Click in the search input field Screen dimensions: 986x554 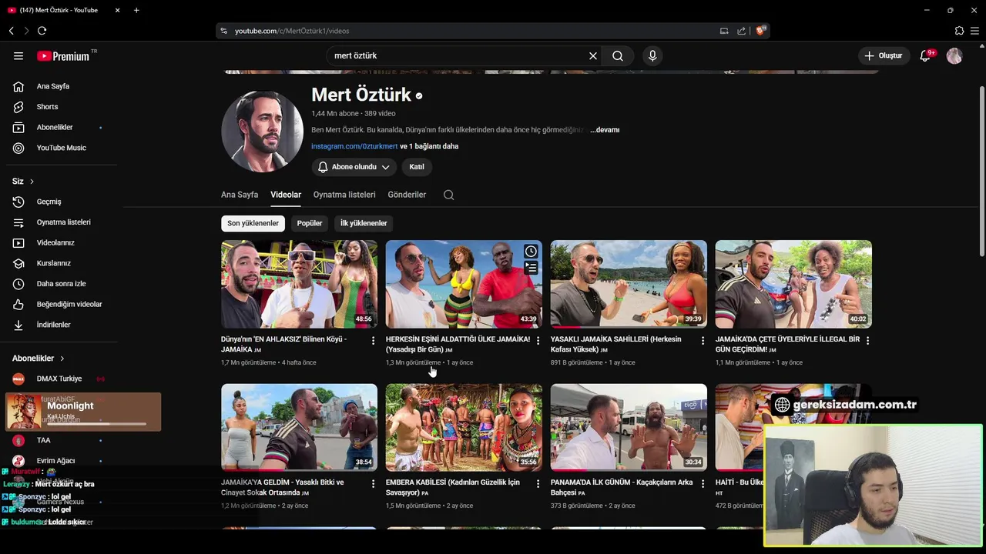458,55
